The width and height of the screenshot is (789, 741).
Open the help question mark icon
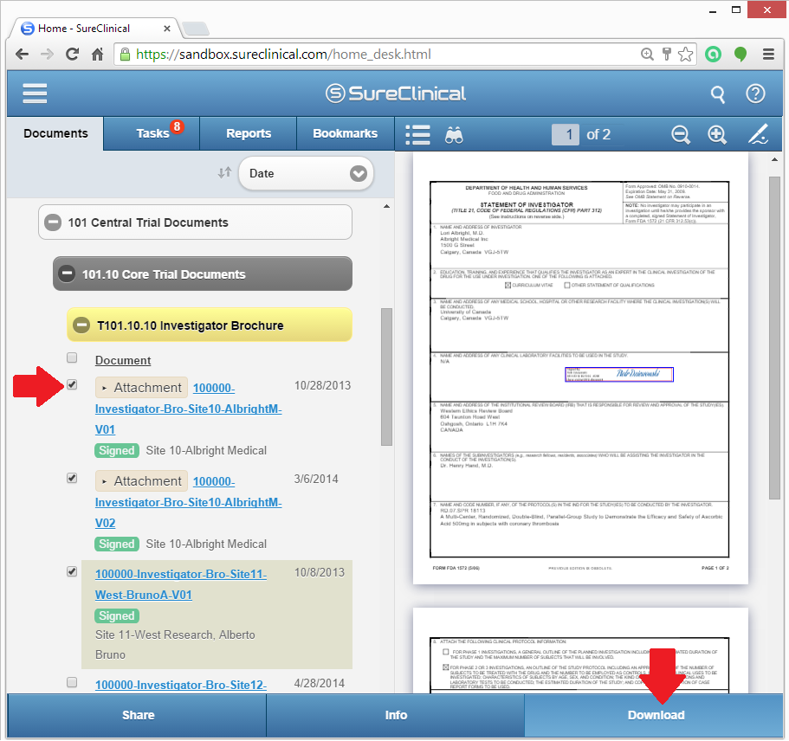[x=755, y=93]
